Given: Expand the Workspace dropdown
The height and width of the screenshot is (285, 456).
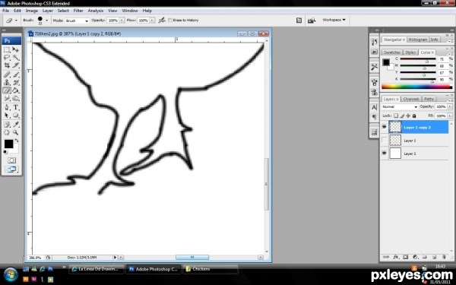Looking at the screenshot, I should tap(334, 20).
